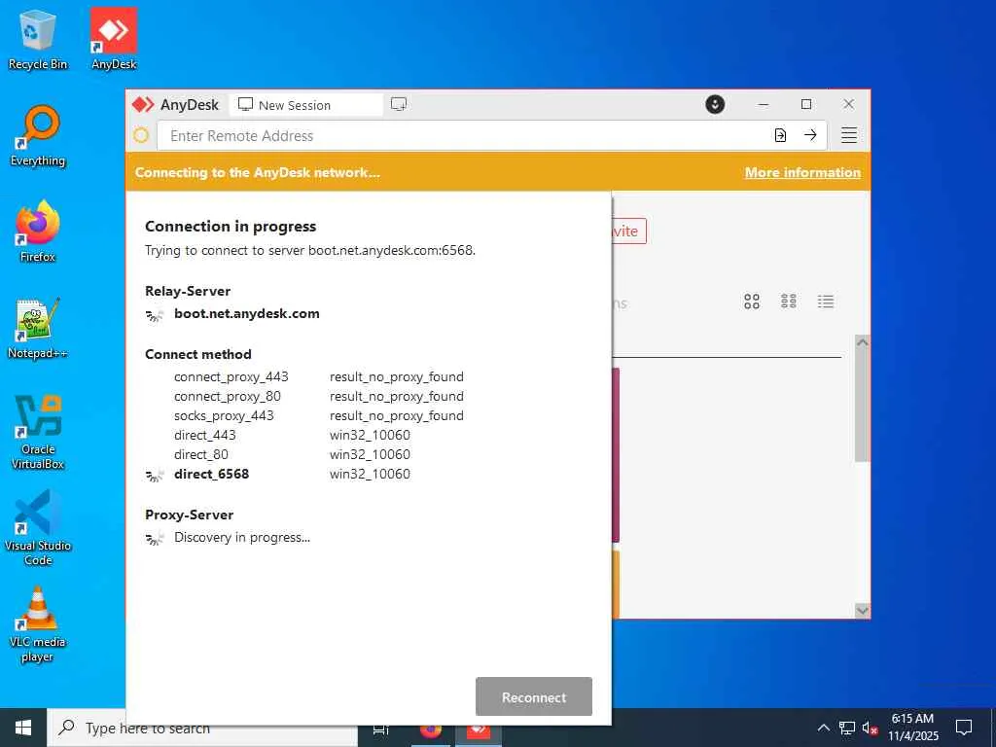Select the New Session tab
996x747 pixels.
tap(306, 105)
